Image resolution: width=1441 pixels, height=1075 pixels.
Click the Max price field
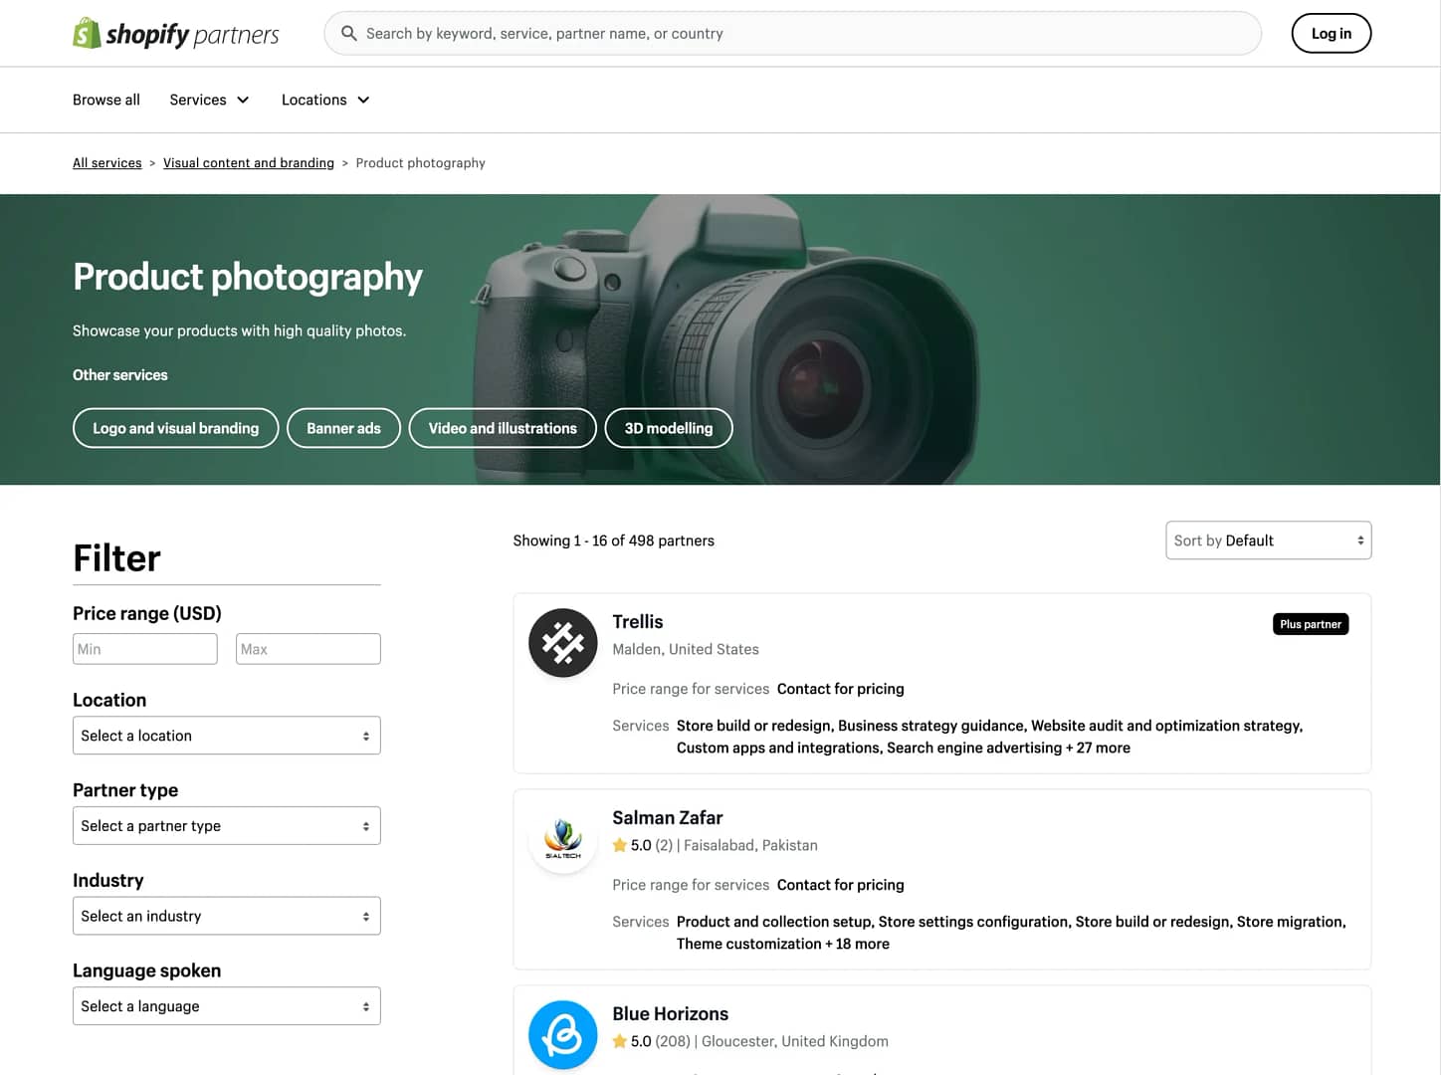[x=309, y=649]
